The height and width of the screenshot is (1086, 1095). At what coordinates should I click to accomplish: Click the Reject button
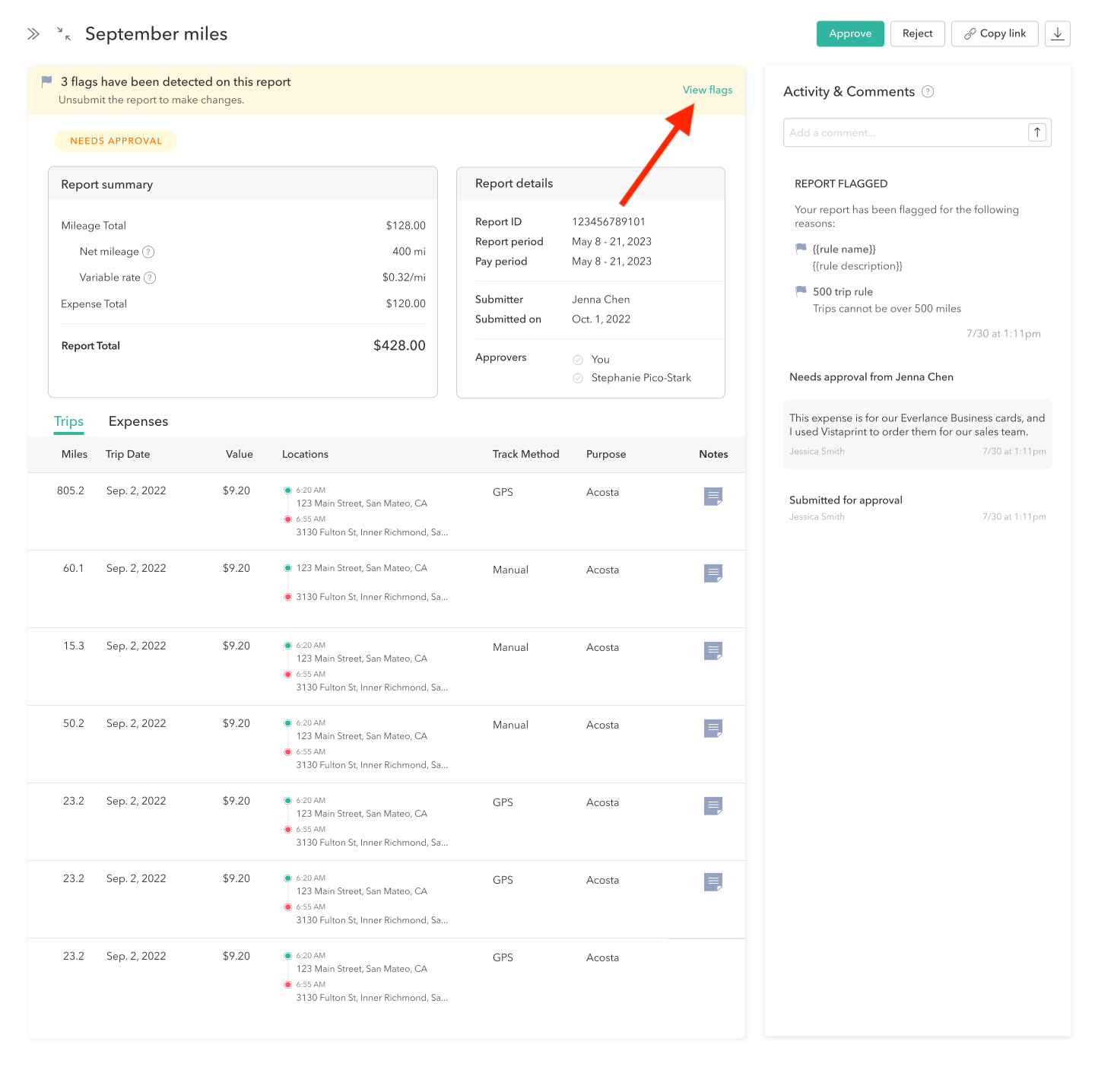917,34
